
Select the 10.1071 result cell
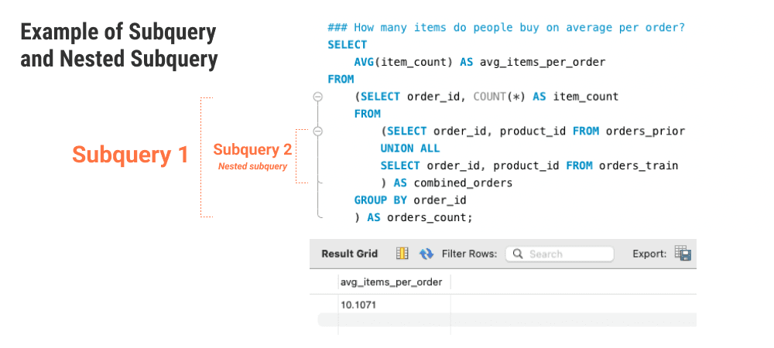[358, 305]
